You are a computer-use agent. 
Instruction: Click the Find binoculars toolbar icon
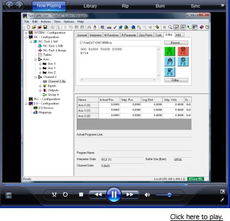(x=89, y=27)
